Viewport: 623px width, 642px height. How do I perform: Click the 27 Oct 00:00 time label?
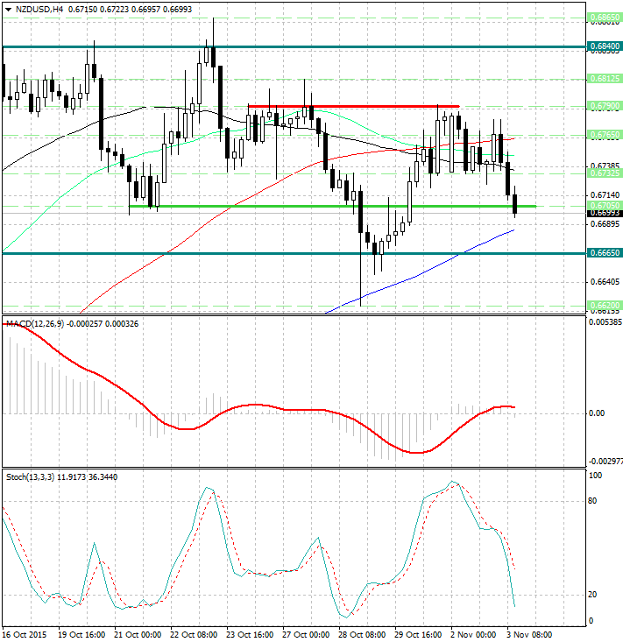coord(306,635)
